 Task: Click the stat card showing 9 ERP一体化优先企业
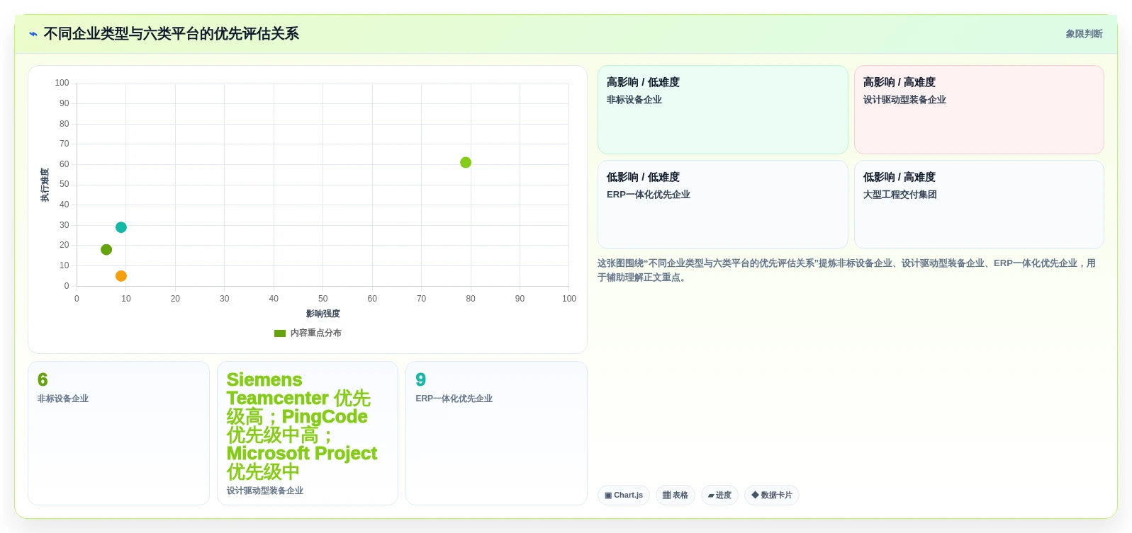click(x=496, y=433)
